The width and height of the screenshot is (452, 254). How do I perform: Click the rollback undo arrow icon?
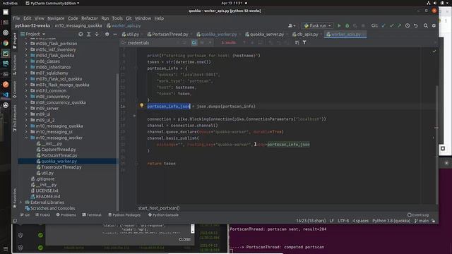coord(416,25)
